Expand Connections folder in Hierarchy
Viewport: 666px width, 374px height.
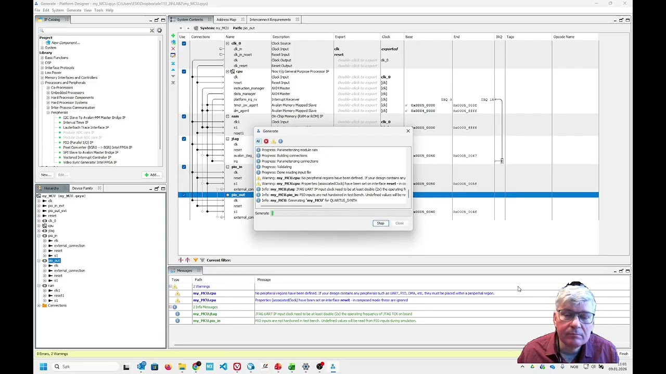39,305
